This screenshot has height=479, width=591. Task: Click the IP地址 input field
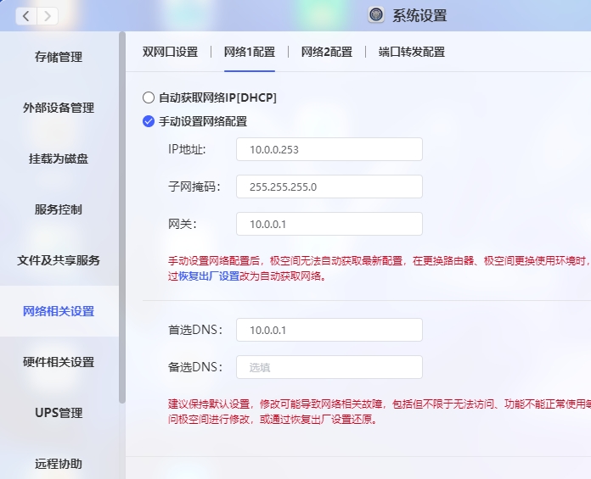click(x=329, y=149)
